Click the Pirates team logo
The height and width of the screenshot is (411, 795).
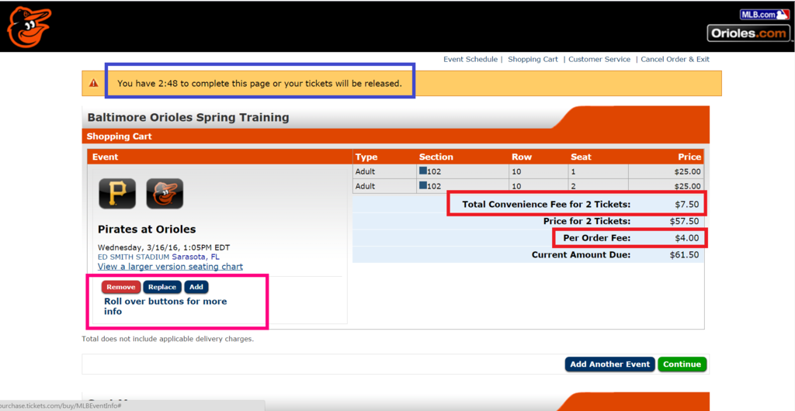click(x=117, y=194)
